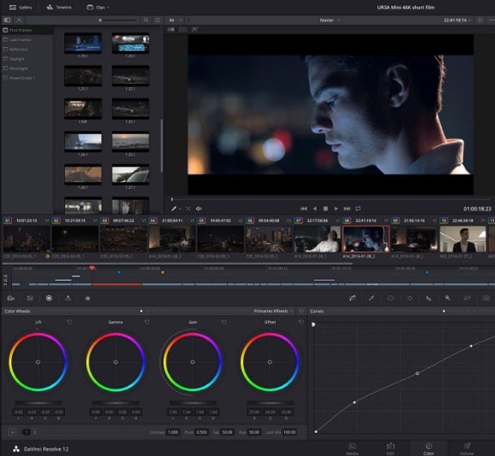Open the Color Wheels palette icon

click(x=49, y=298)
